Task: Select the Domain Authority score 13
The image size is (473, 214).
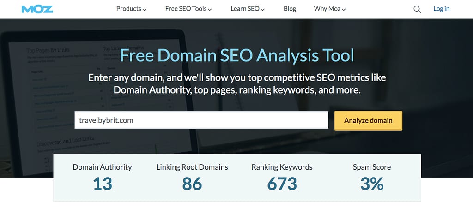Action: 102,184
